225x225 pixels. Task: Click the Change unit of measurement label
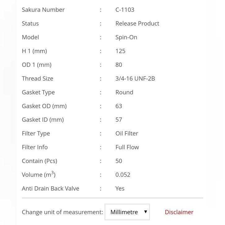point(62,212)
